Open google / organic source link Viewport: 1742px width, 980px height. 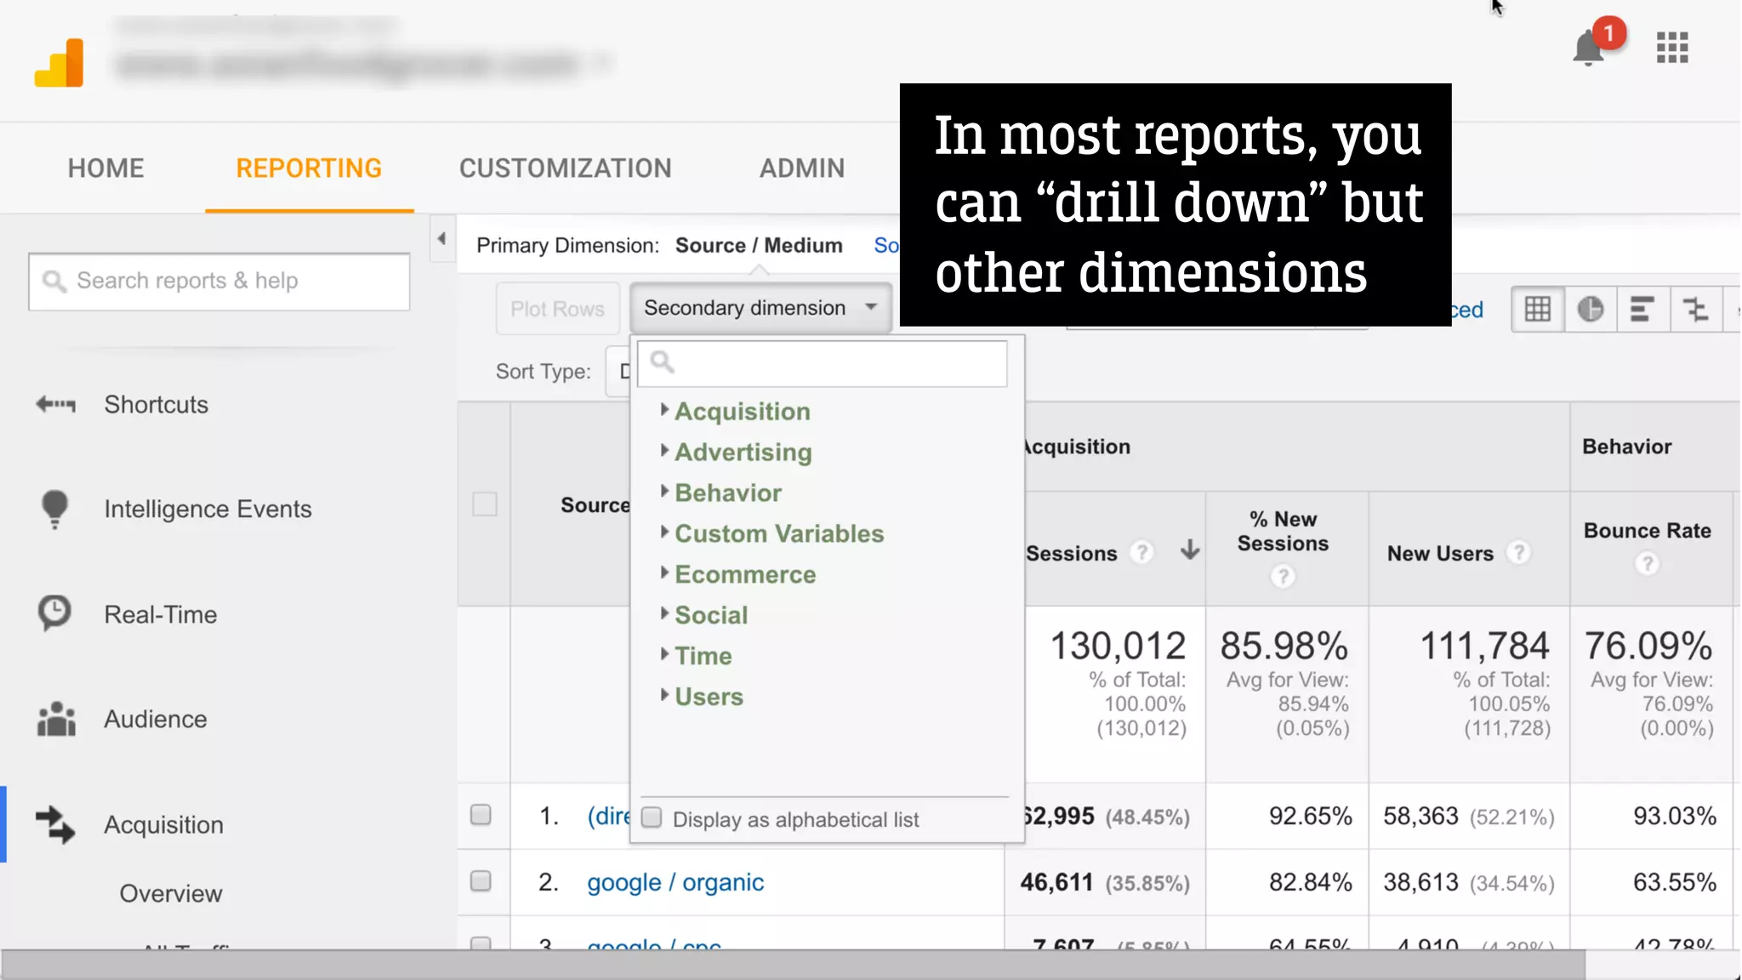tap(675, 882)
